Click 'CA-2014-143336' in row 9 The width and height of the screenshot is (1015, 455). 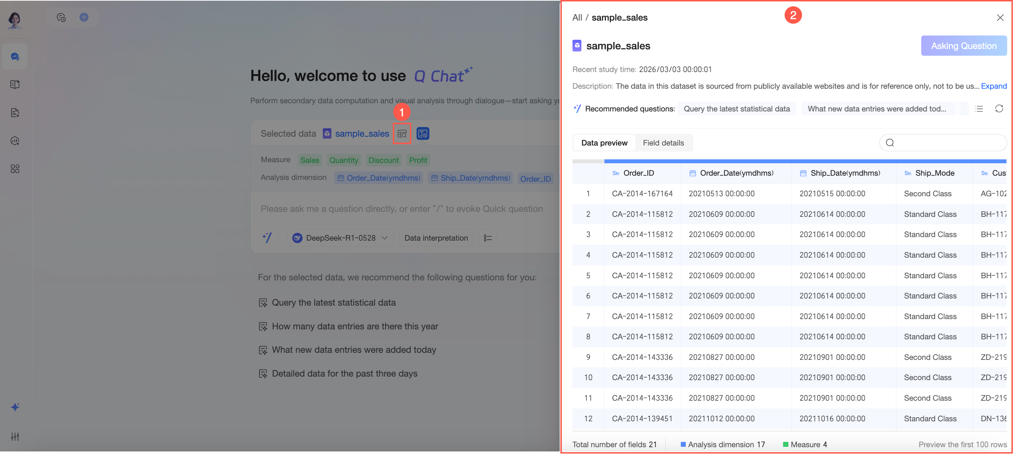coord(642,357)
